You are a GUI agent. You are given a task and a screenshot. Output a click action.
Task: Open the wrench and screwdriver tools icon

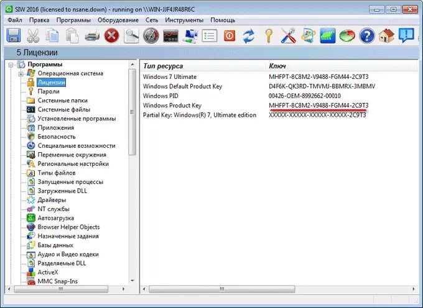point(288,35)
